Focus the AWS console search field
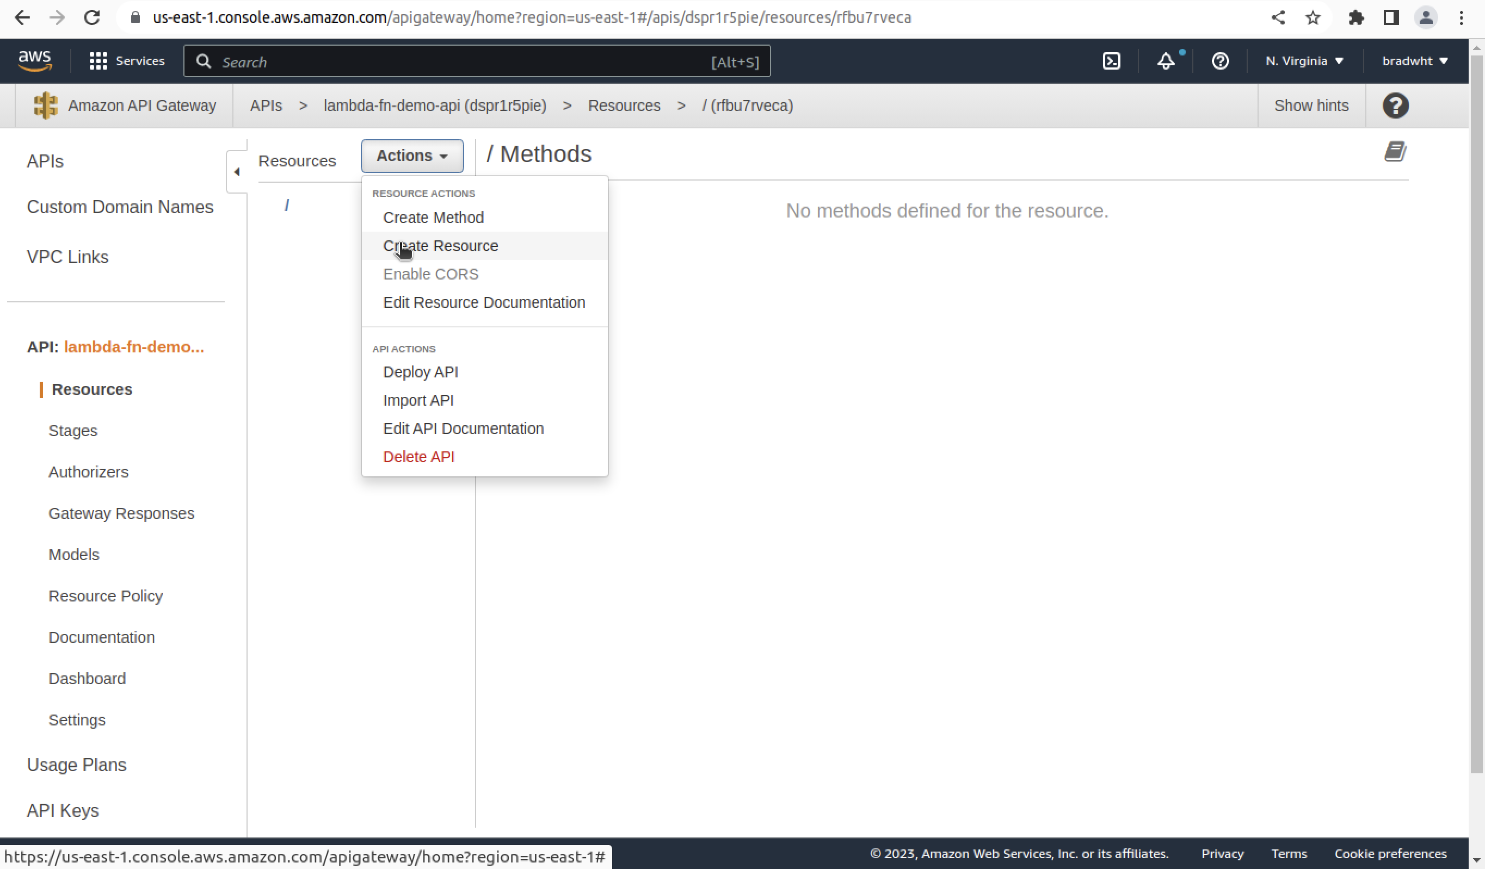The height and width of the screenshot is (869, 1485). (x=476, y=61)
